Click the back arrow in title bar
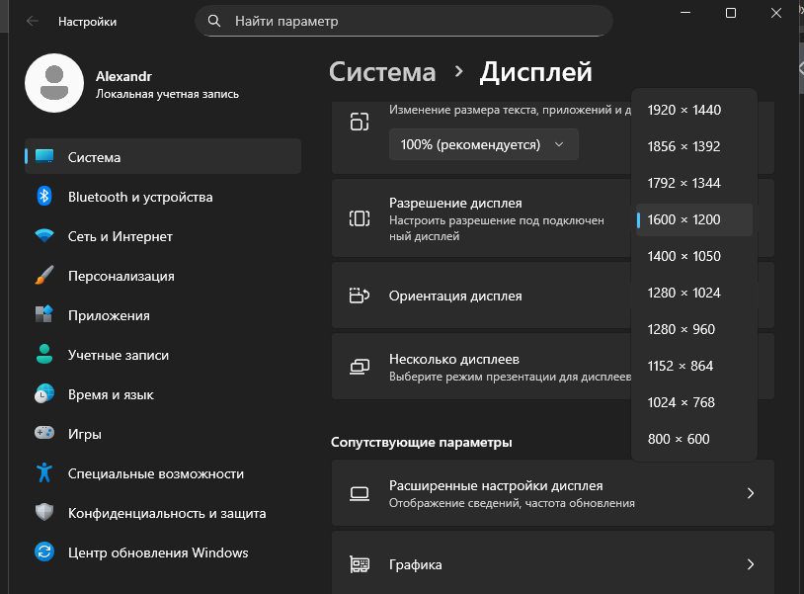804x594 pixels. pos(33,21)
